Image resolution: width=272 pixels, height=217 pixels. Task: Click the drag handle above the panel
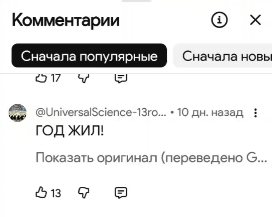click(x=136, y=1)
